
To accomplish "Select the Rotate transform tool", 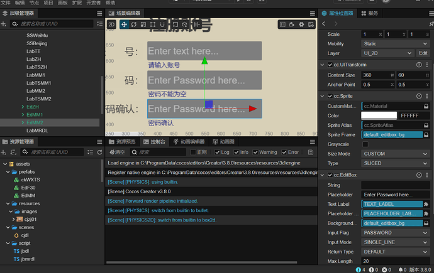I will coord(134,24).
